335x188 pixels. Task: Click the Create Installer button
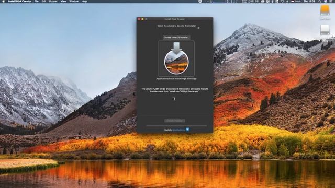(x=174, y=121)
